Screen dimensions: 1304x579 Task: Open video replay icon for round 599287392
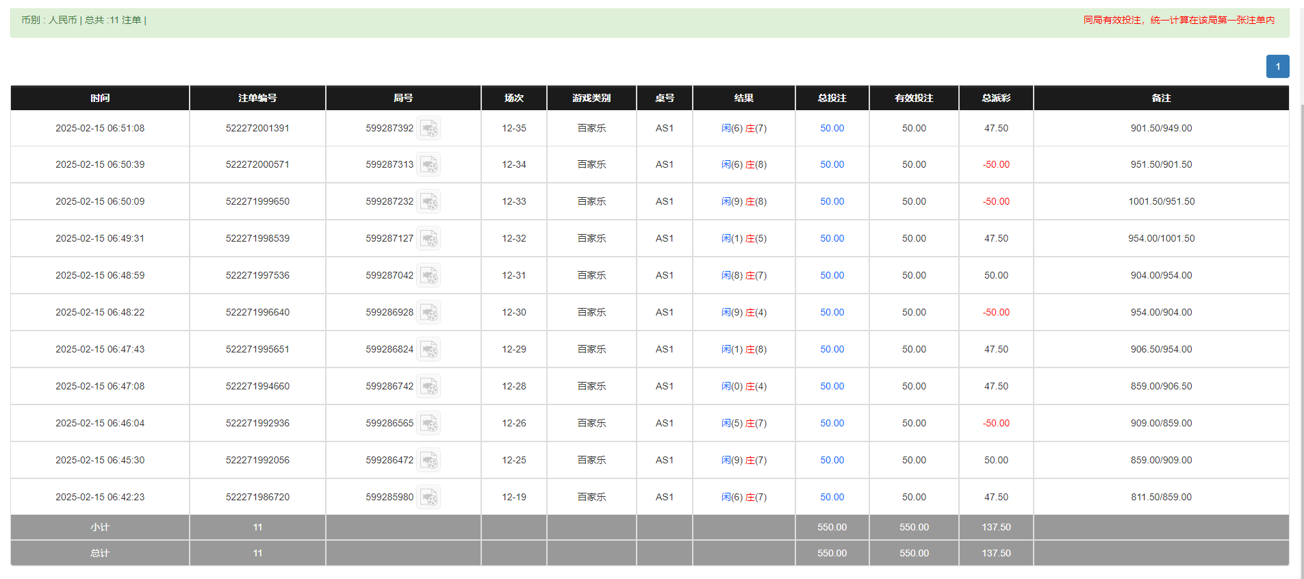tap(429, 129)
